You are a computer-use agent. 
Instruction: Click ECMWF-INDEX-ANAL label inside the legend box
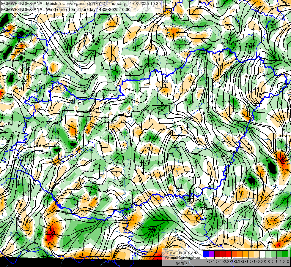(183, 253)
